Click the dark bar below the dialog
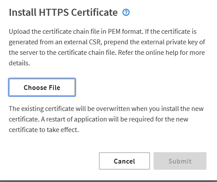Image resolution: width=217 pixels, height=182 pixels. [x=108, y=181]
